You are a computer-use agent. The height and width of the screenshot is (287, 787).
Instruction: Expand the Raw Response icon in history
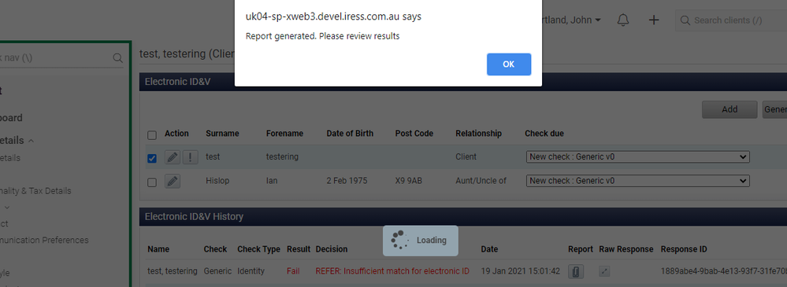click(605, 271)
